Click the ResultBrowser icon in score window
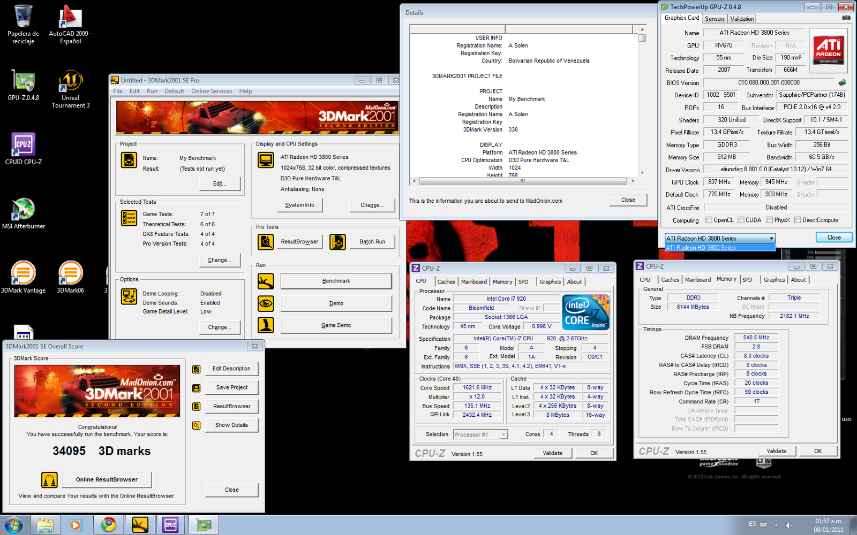Screen dimensions: 857x535 click(x=197, y=407)
